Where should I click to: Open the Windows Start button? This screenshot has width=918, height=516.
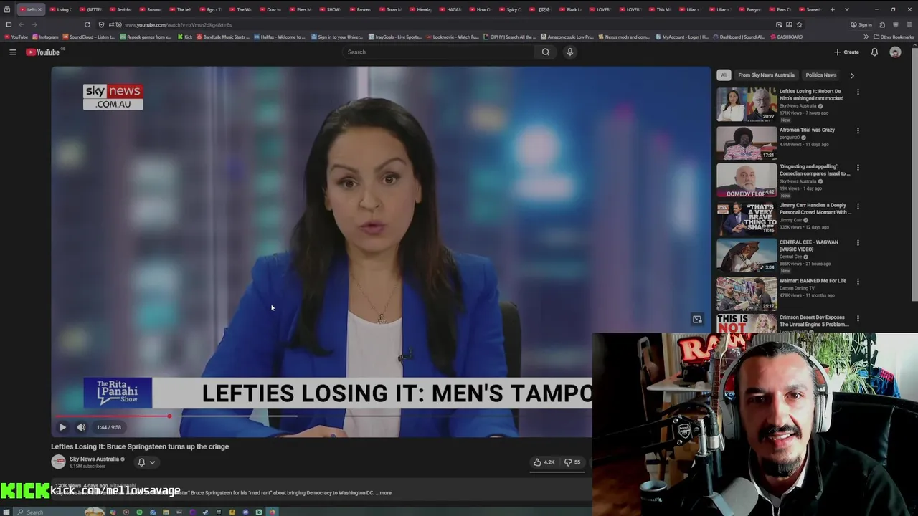coord(6,512)
